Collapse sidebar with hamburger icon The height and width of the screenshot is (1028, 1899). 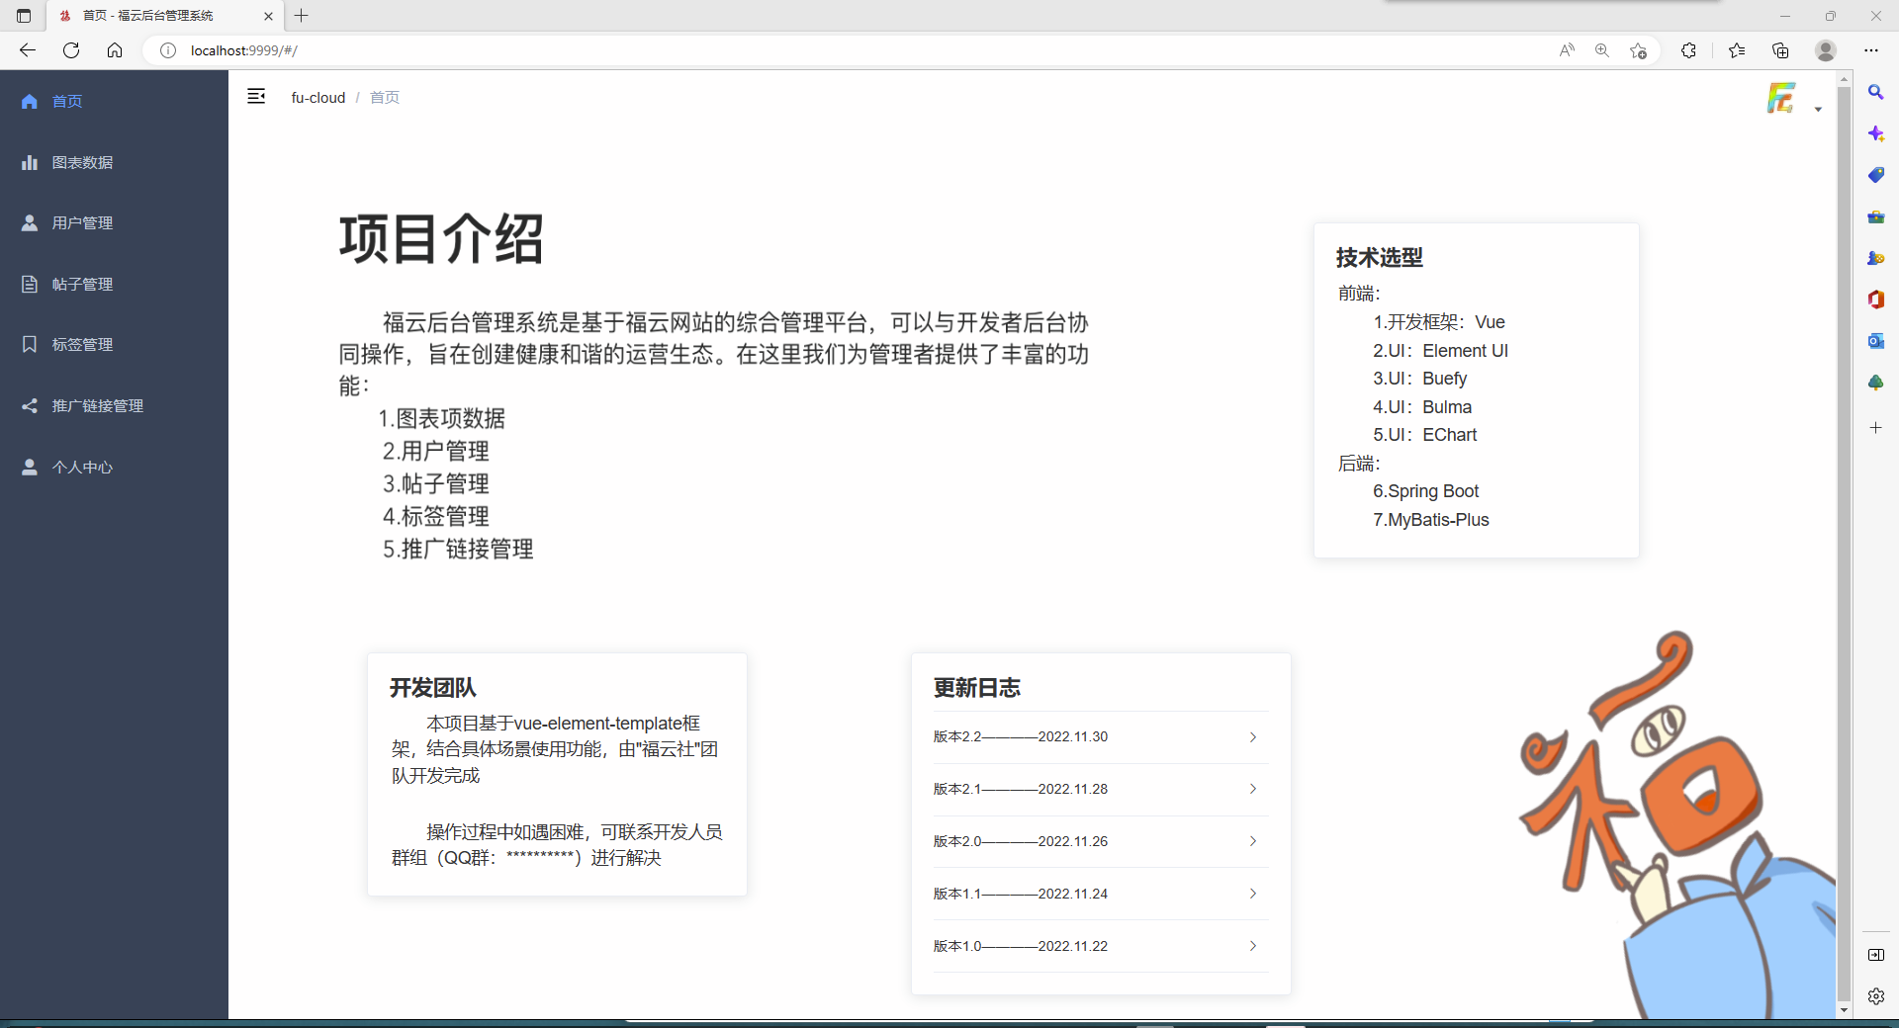click(256, 97)
